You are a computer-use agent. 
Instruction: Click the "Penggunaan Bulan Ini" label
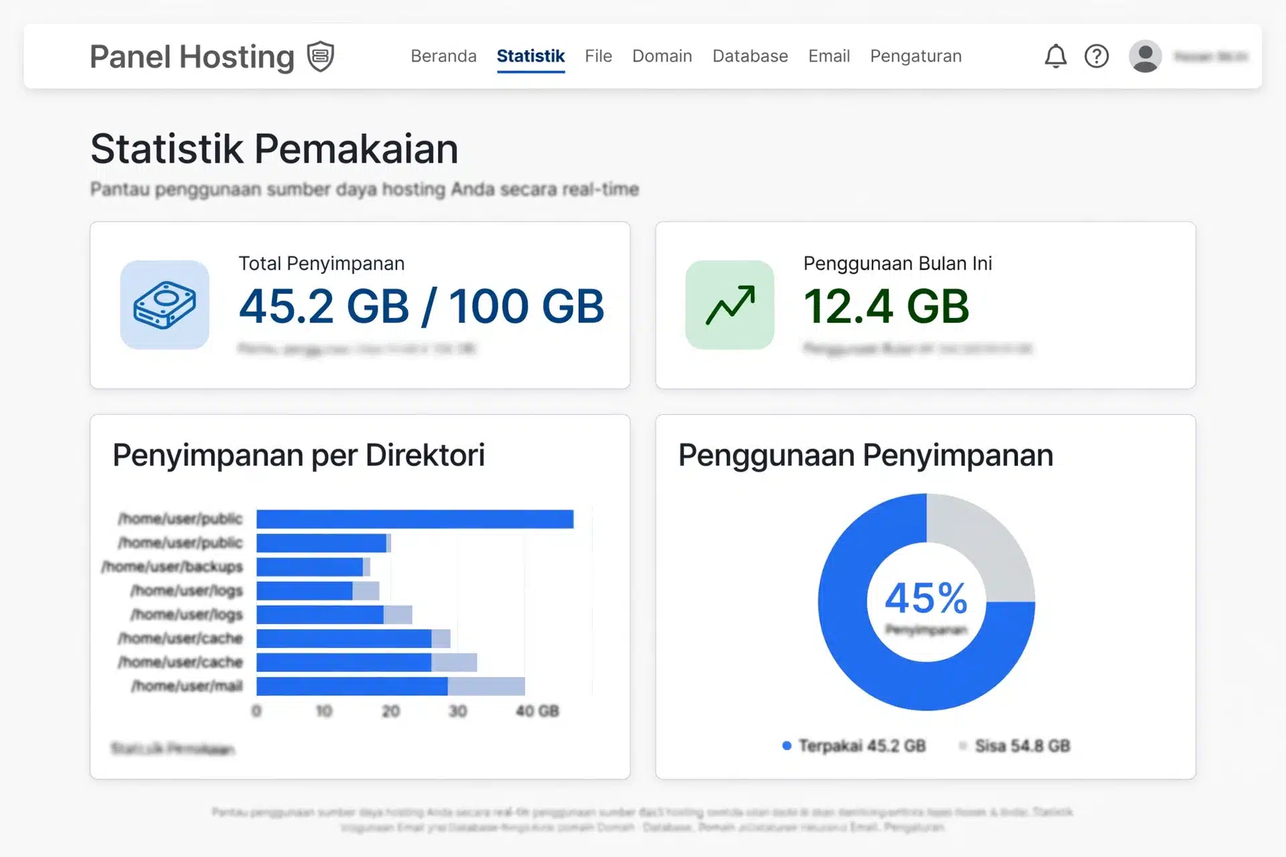point(898,264)
